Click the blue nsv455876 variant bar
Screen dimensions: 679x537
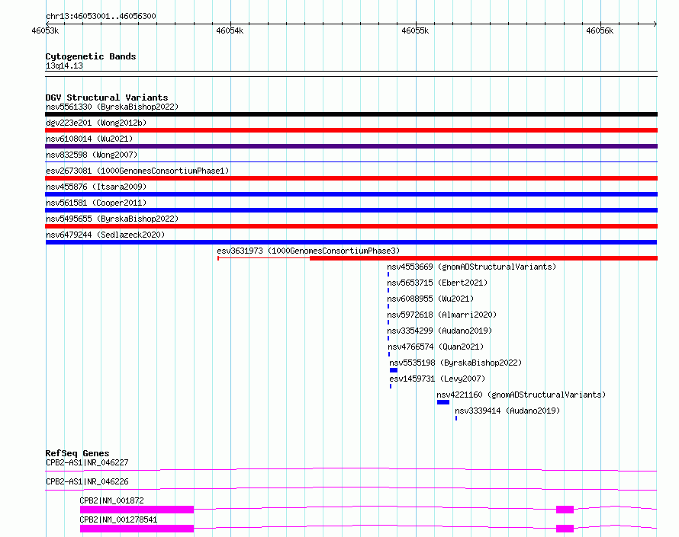(x=351, y=194)
